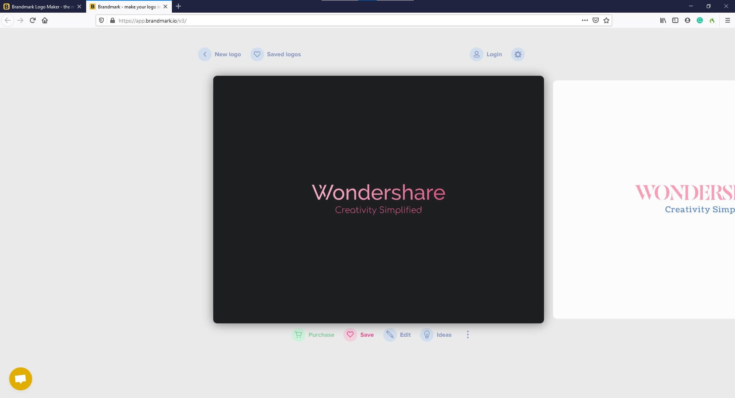Open a new browser tab

[178, 7]
